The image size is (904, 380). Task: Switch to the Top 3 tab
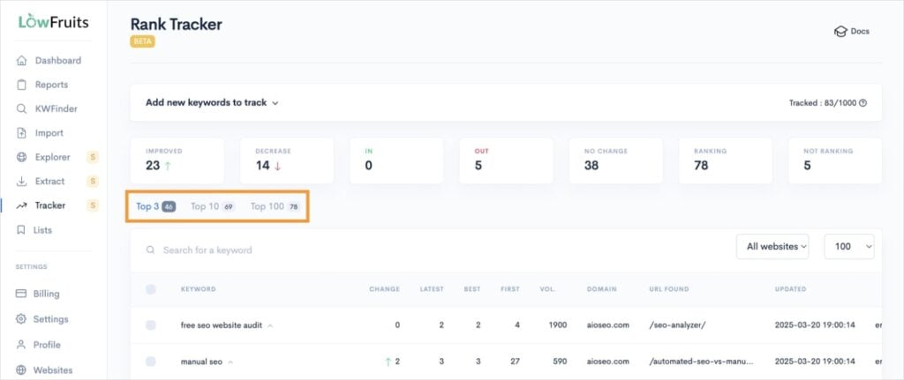155,206
